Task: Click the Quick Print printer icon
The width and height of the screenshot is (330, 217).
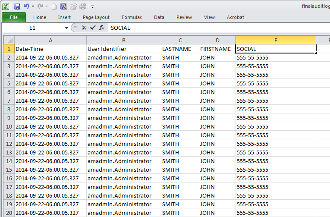Action: [x=83, y=7]
